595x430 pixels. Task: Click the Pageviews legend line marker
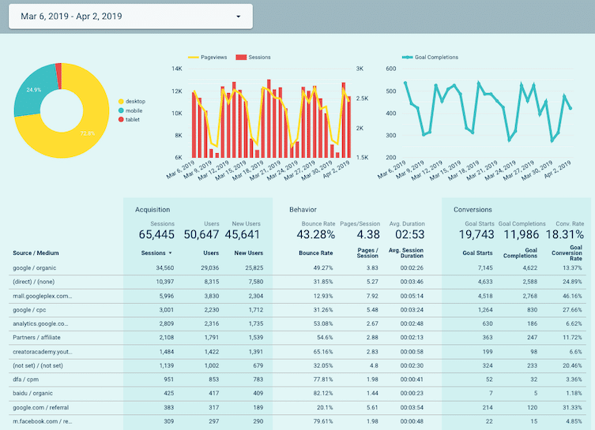coord(193,58)
